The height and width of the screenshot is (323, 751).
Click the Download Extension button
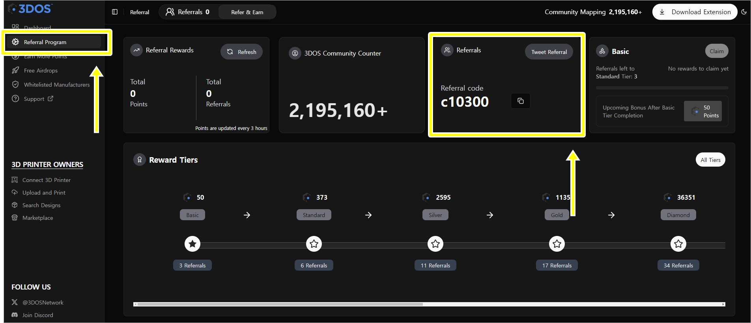coord(695,12)
